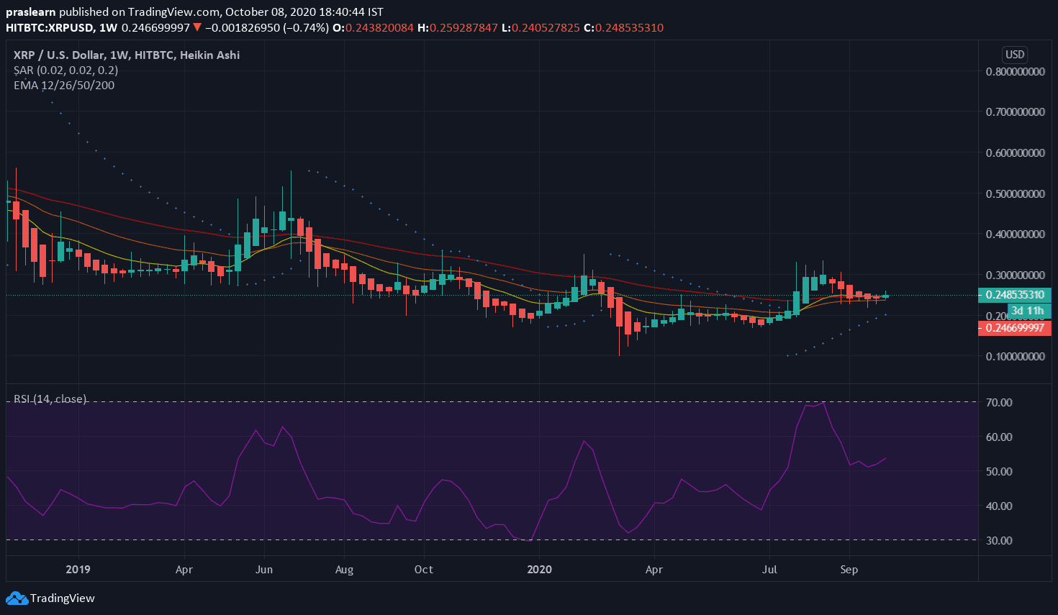Image resolution: width=1058 pixels, height=615 pixels.
Task: Click the HITBTC:XRPUSD ticker in the header
Action: 50,27
